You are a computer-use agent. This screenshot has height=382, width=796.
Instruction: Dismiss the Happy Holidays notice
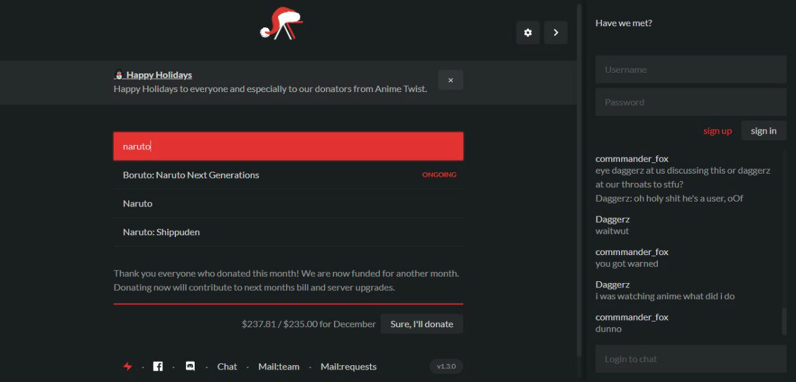(451, 80)
